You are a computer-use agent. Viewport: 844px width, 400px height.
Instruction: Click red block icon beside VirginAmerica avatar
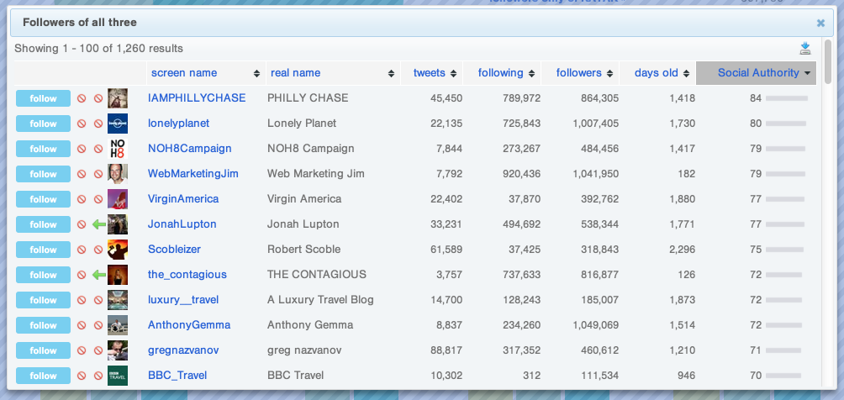coord(98,199)
